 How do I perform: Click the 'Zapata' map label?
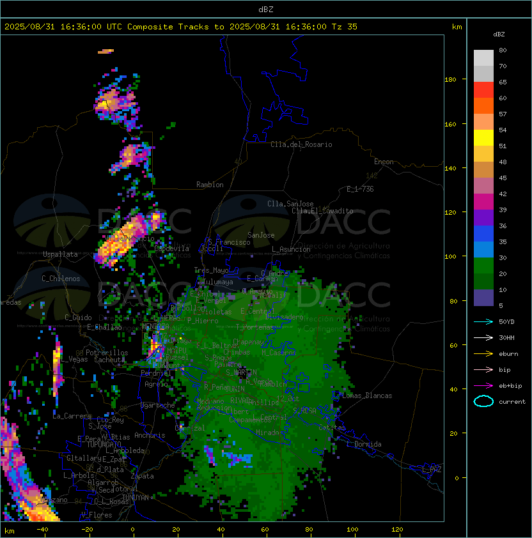142,476
